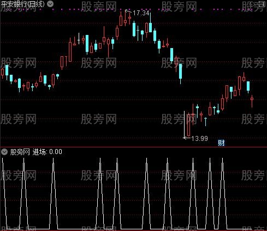Click the 13.99 low price label
267x231 pixels.
coord(199,139)
